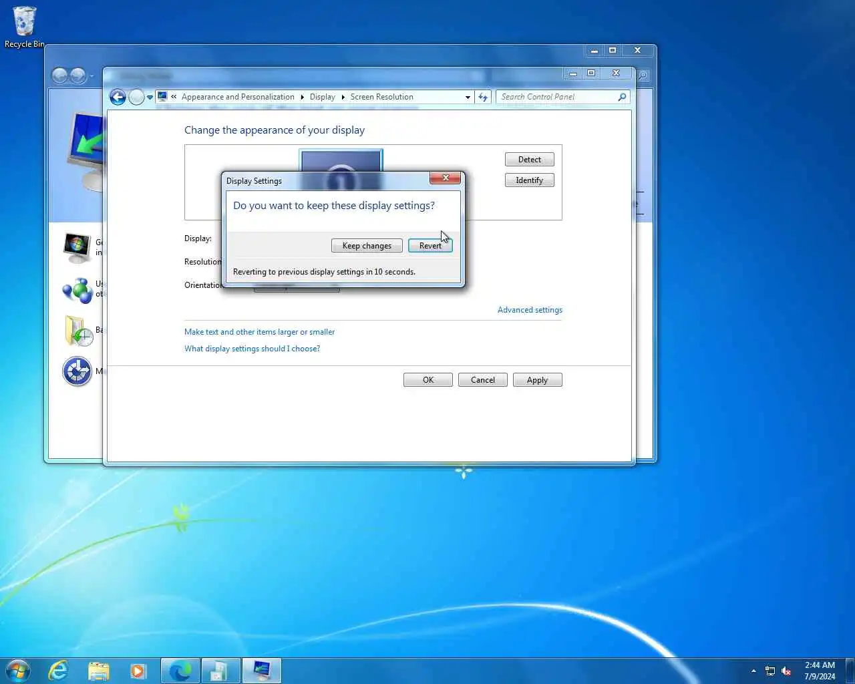The height and width of the screenshot is (684, 855).
Task: Open the Start menu
Action: tap(17, 671)
